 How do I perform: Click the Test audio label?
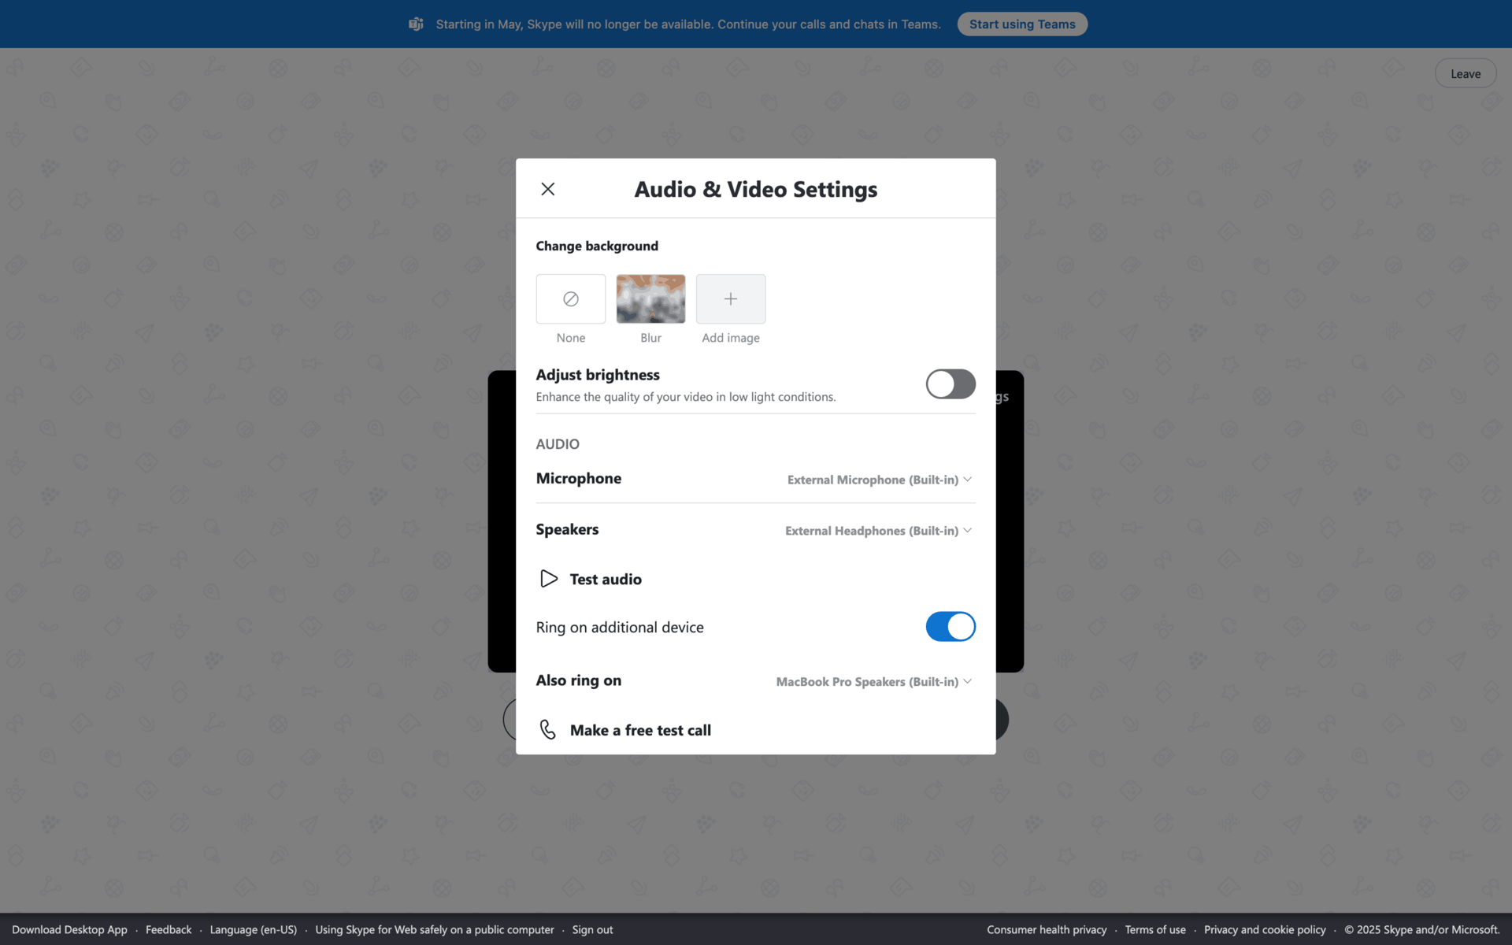point(606,579)
